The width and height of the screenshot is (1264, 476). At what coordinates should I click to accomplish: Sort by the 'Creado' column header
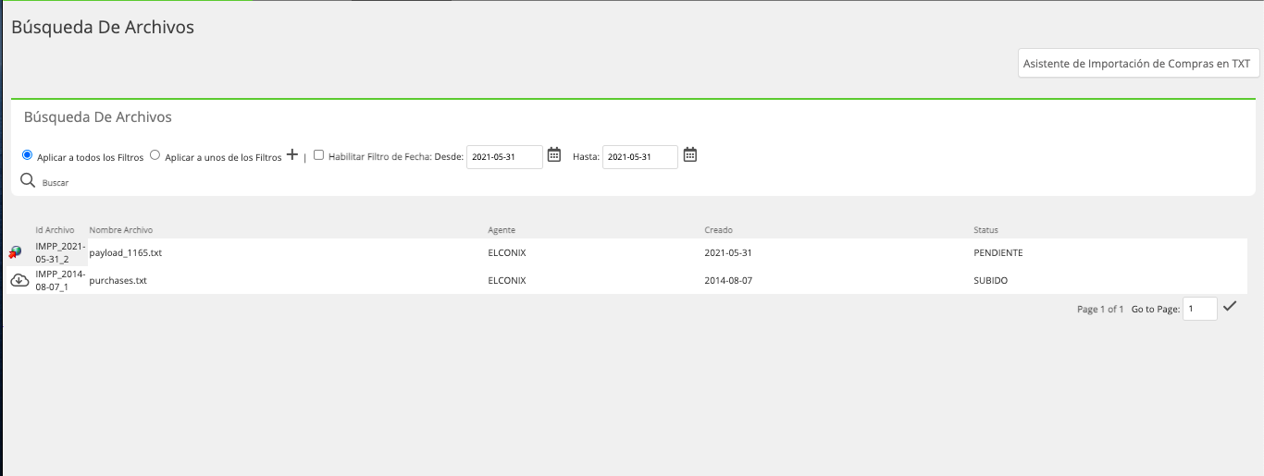[718, 229]
